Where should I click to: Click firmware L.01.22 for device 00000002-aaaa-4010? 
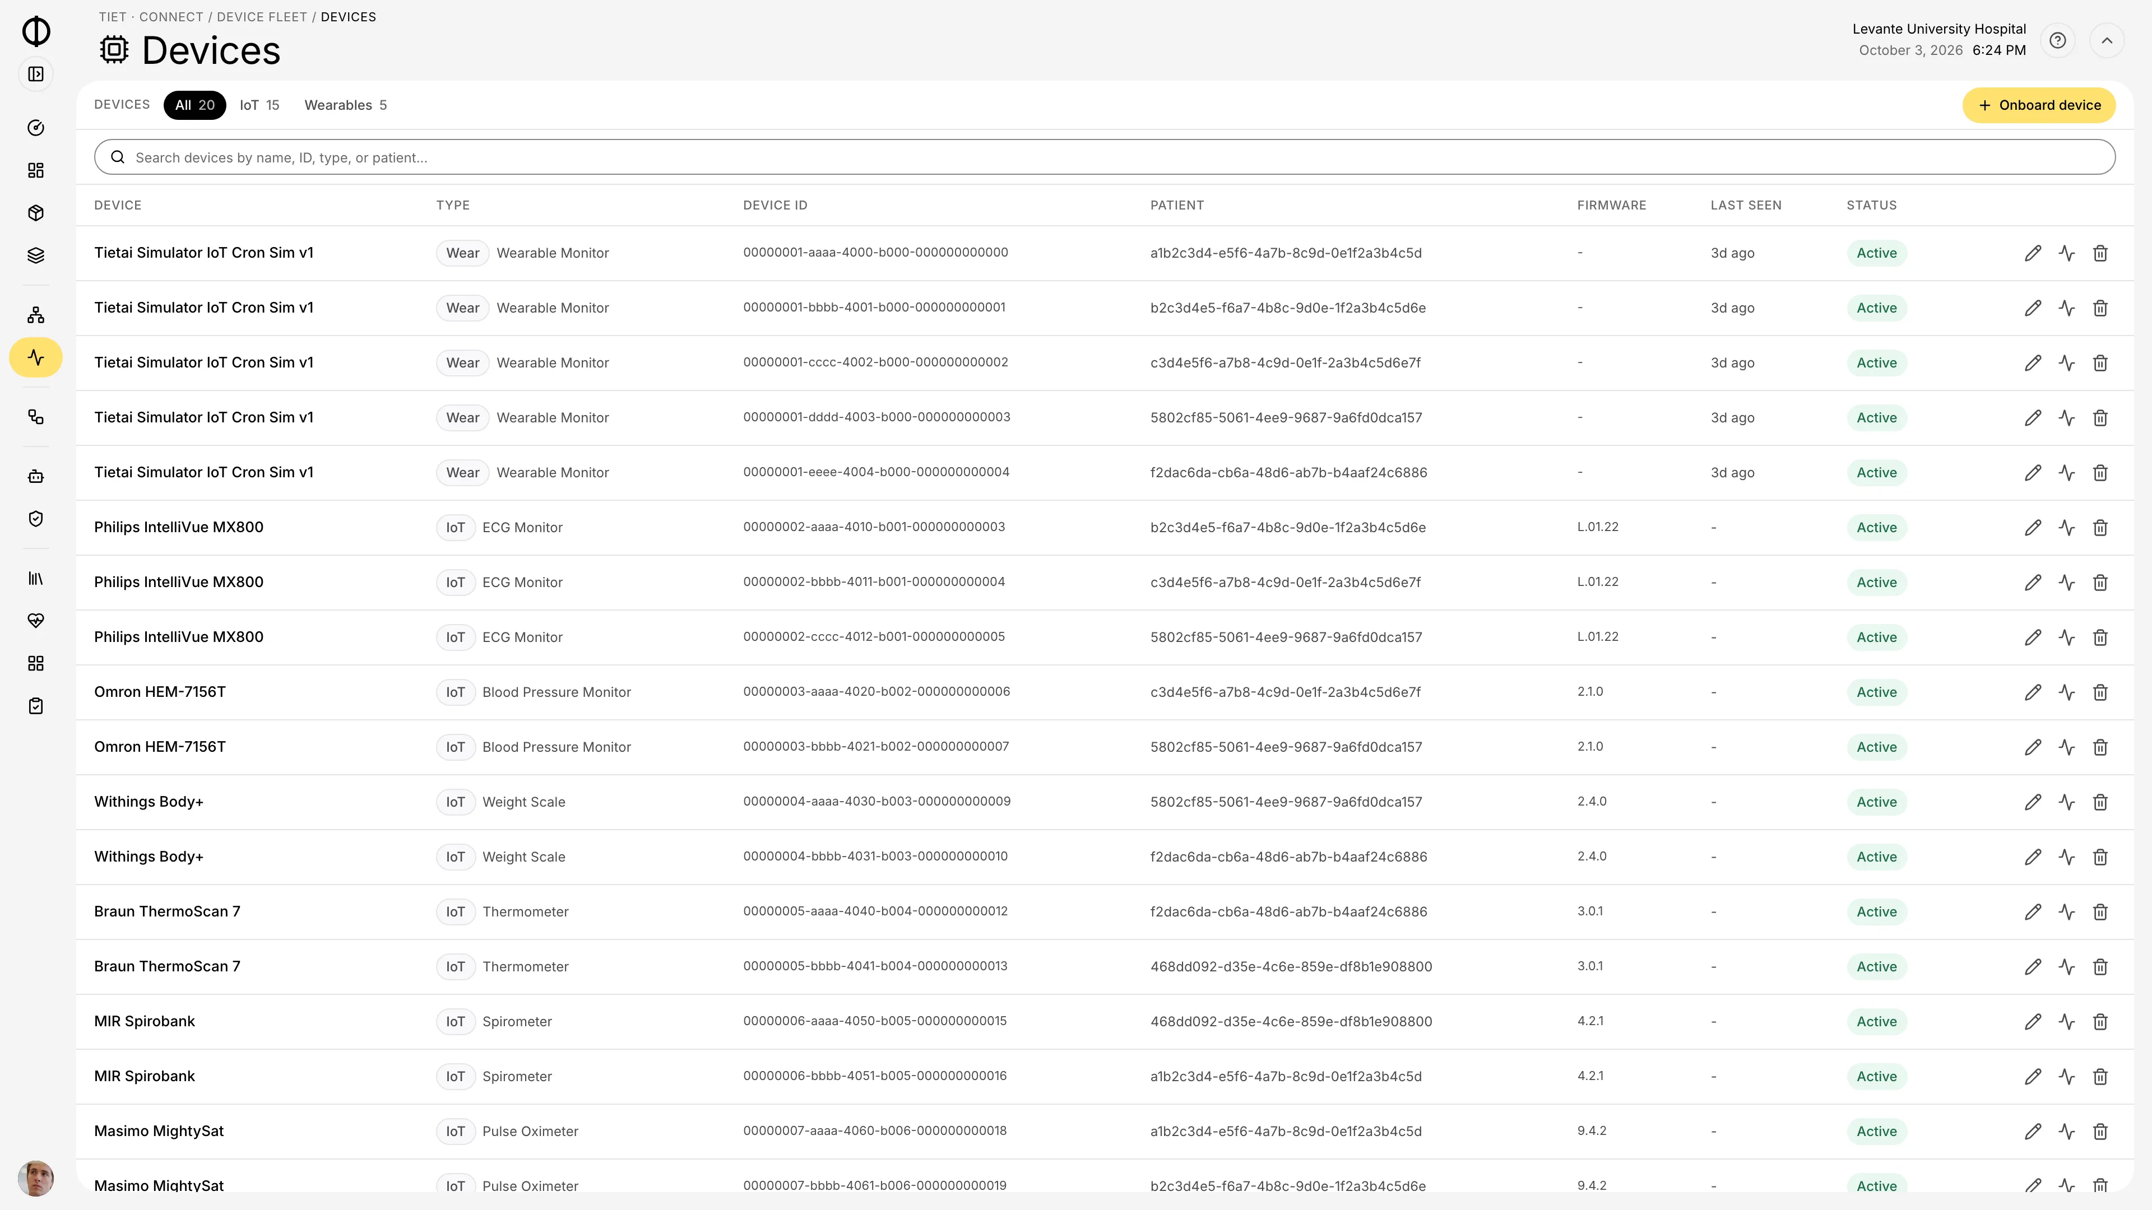[x=1597, y=527]
